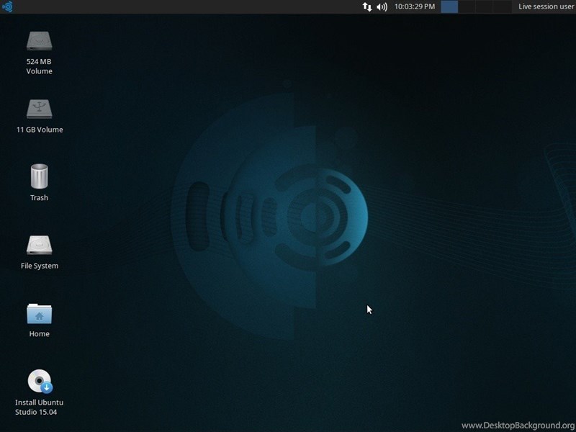576x432 pixels.
Task: Open the network connections indicator
Action: pos(367,6)
